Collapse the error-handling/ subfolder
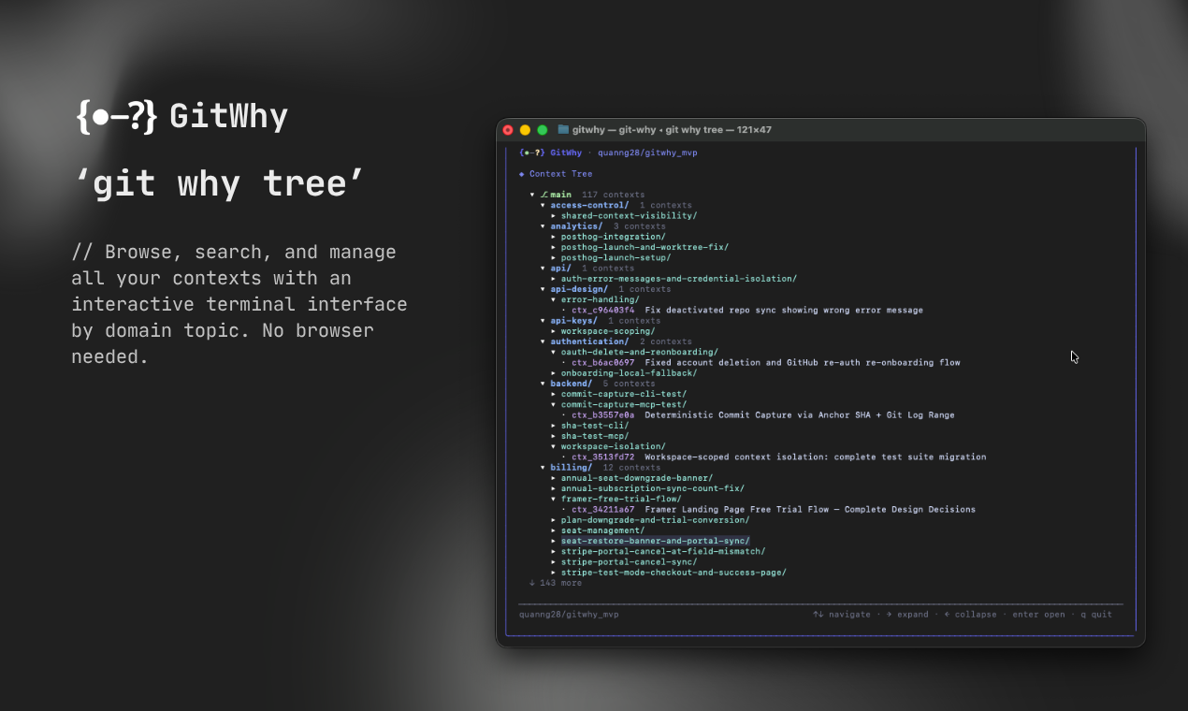This screenshot has height=711, width=1188. [595, 299]
